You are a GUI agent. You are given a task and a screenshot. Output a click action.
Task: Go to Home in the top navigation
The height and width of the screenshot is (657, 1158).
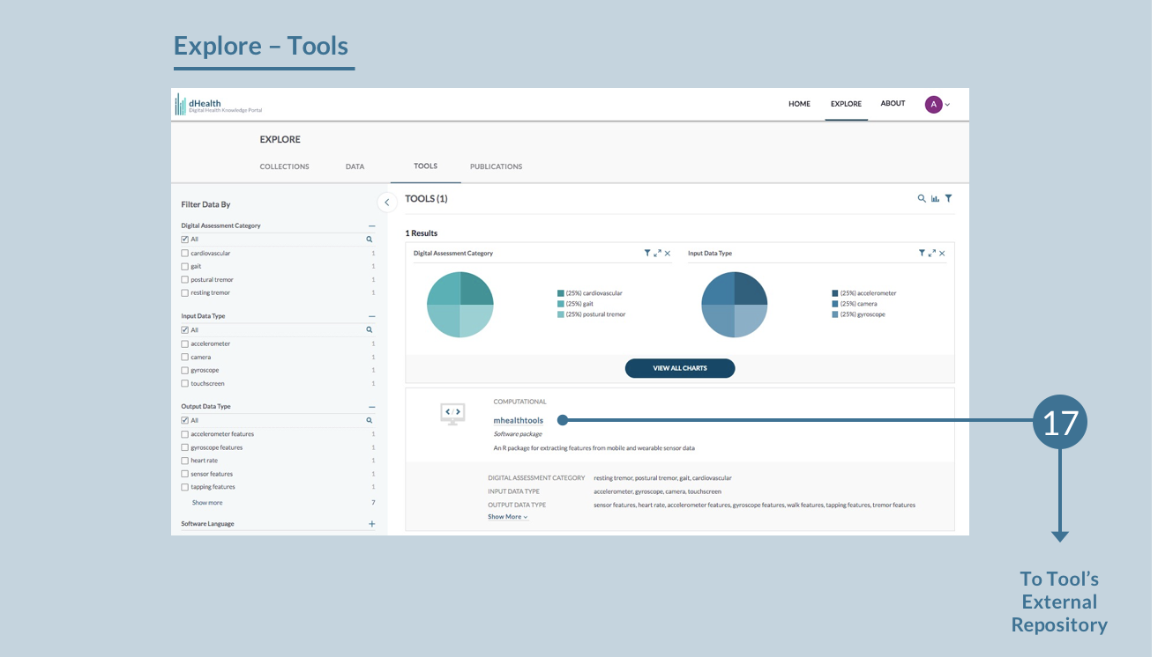[799, 104]
